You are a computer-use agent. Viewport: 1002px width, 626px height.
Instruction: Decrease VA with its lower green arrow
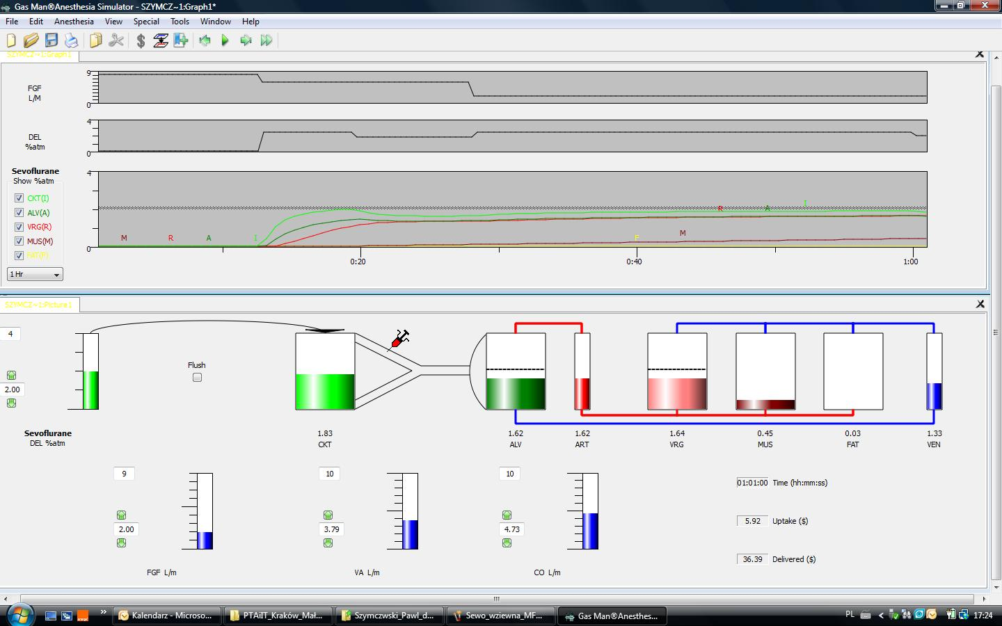click(x=328, y=543)
